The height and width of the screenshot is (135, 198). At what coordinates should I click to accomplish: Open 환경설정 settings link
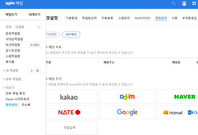(11, 105)
